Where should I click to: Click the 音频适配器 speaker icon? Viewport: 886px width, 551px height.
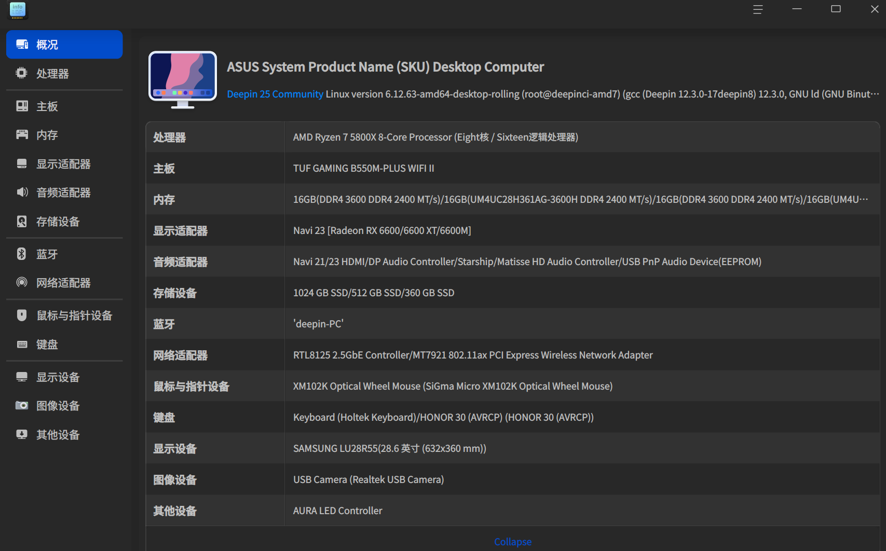tap(22, 192)
